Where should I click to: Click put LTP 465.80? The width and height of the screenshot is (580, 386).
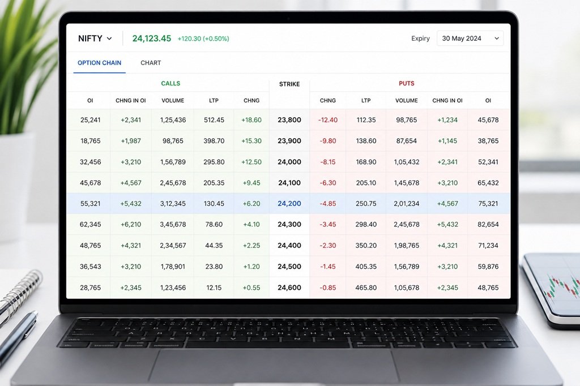click(x=366, y=288)
